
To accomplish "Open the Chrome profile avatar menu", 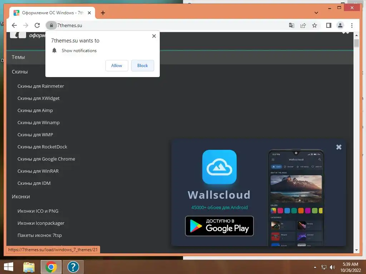I will click(340, 25).
